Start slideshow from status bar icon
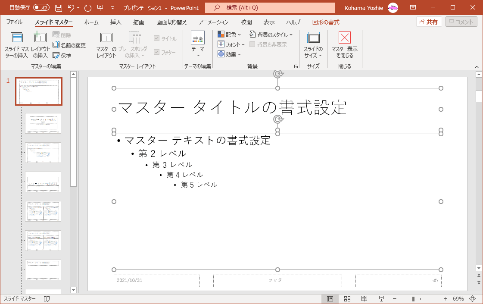The image size is (483, 304). [381, 298]
